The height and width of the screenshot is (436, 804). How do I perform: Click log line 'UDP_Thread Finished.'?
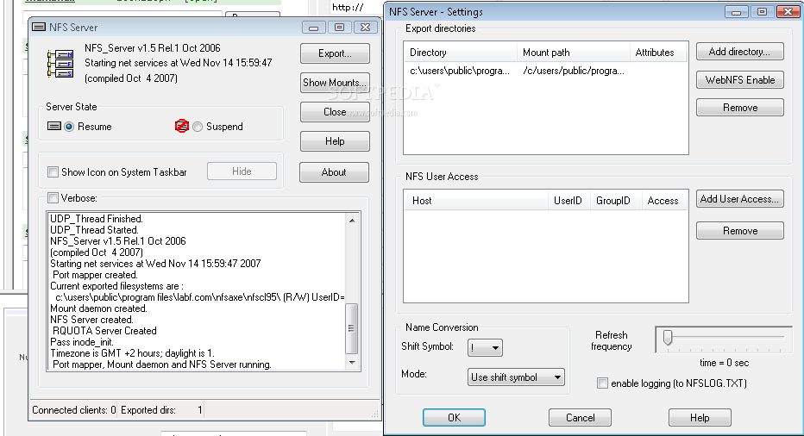tap(97, 219)
